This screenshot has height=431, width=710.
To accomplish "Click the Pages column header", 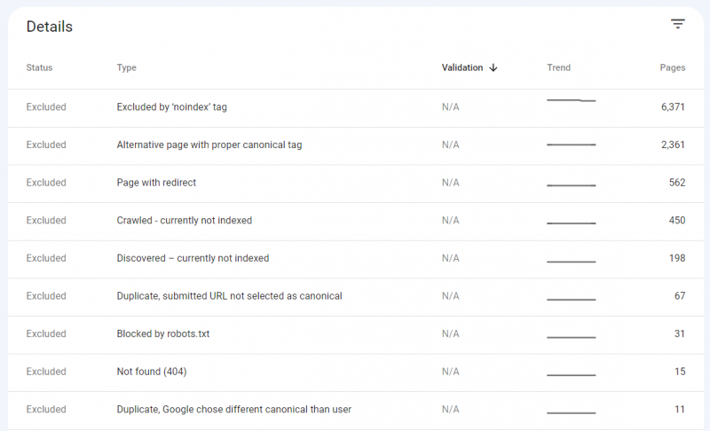I will (673, 67).
